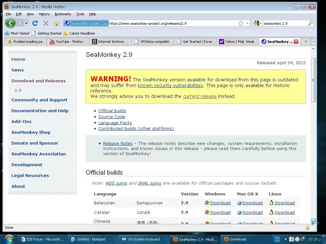Bookmark this page with the star icon

coord(241,23)
